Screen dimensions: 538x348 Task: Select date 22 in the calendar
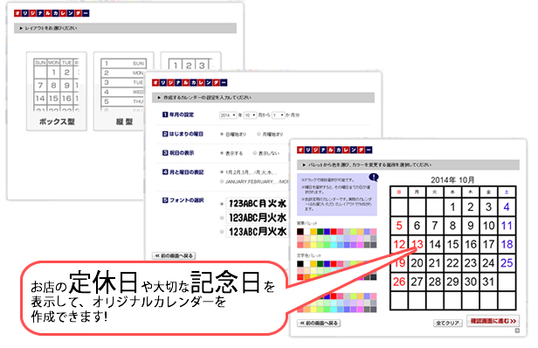(452, 263)
